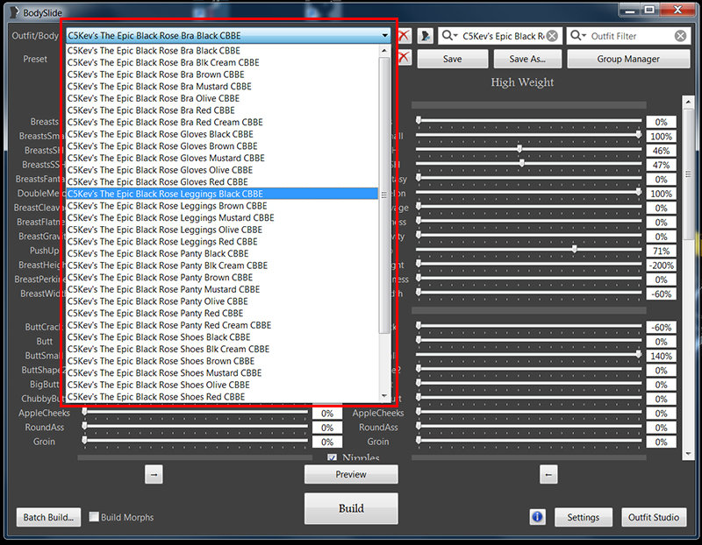Select Epic Black Rose Panty Red Cream CBBE
Screen dimensions: 702x545
[x=222, y=325]
